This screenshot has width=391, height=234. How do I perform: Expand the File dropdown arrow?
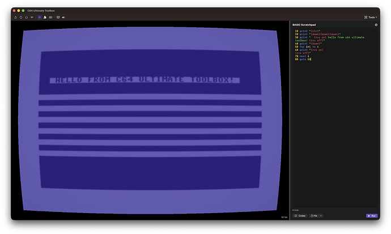pos(321,216)
